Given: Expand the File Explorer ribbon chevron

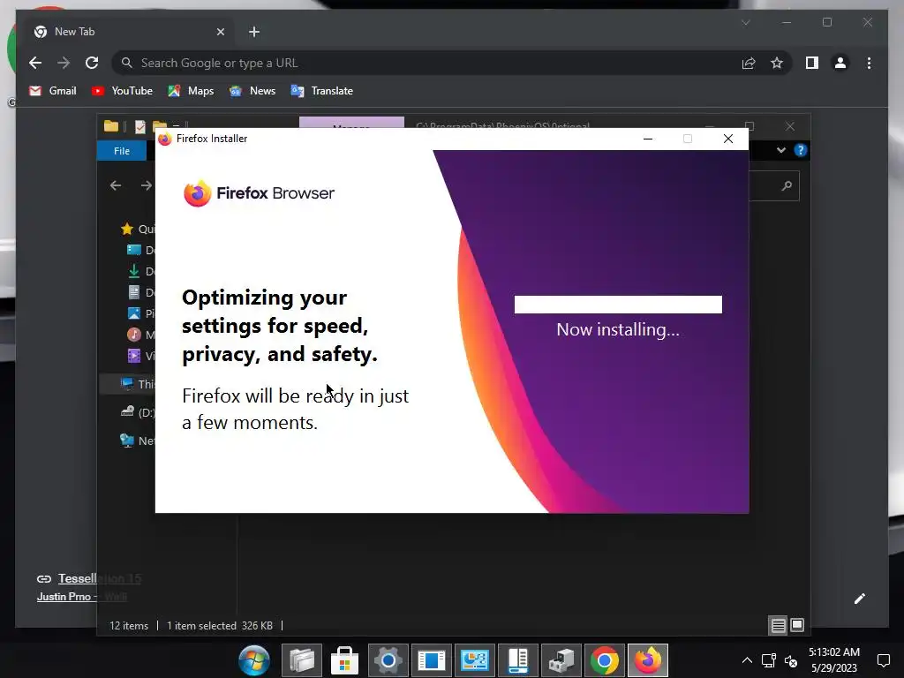Looking at the screenshot, I should [780, 150].
